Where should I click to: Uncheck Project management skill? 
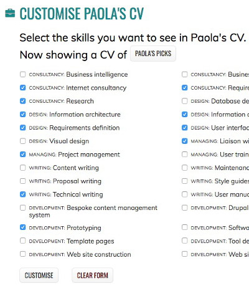[x=23, y=155]
